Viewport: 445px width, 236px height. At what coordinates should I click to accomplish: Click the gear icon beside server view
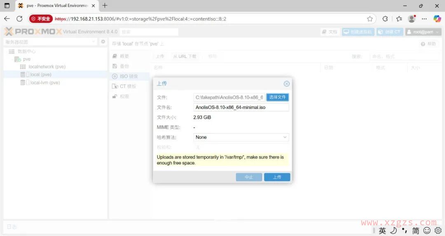pyautogui.click(x=103, y=42)
